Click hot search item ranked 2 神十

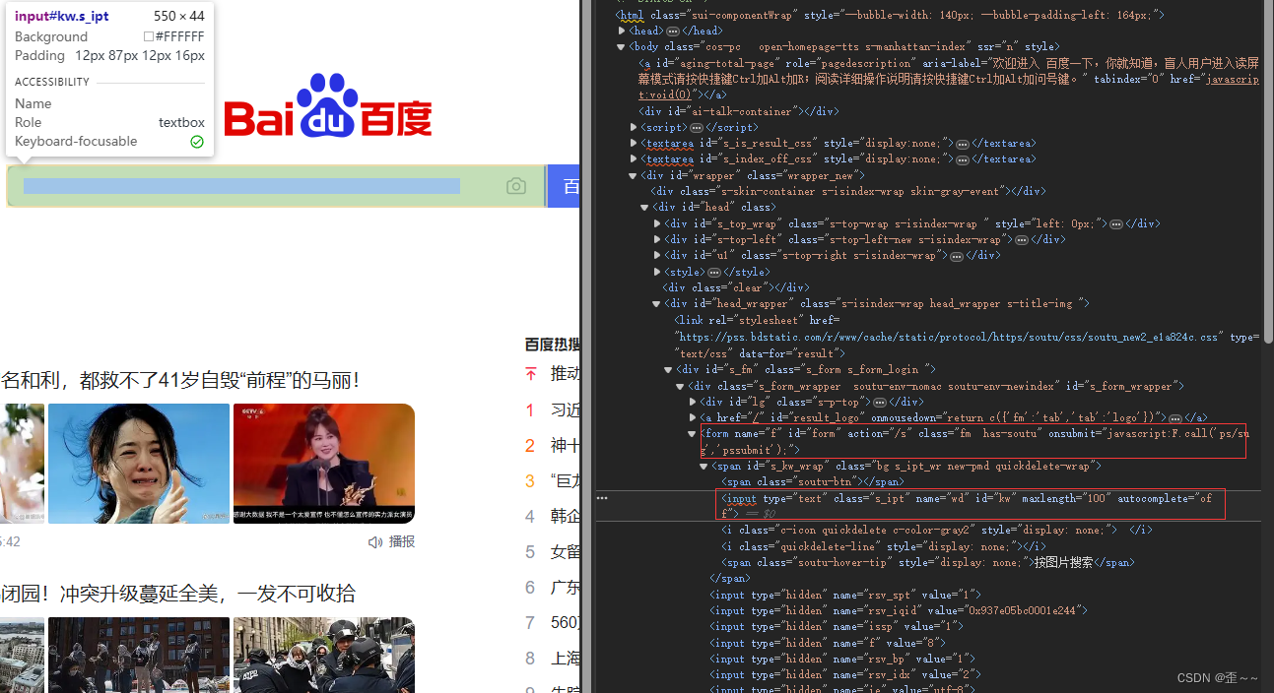point(553,446)
